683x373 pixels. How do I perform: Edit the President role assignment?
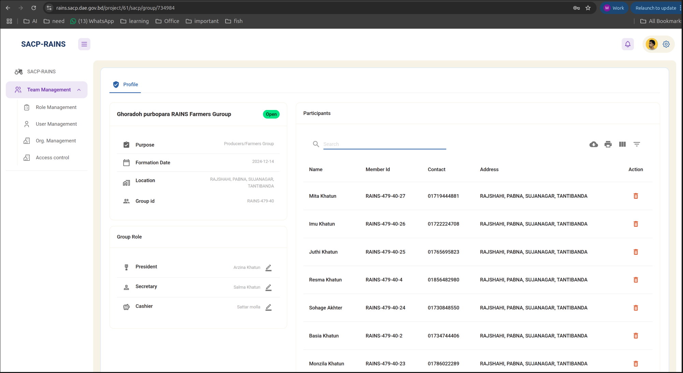point(268,267)
